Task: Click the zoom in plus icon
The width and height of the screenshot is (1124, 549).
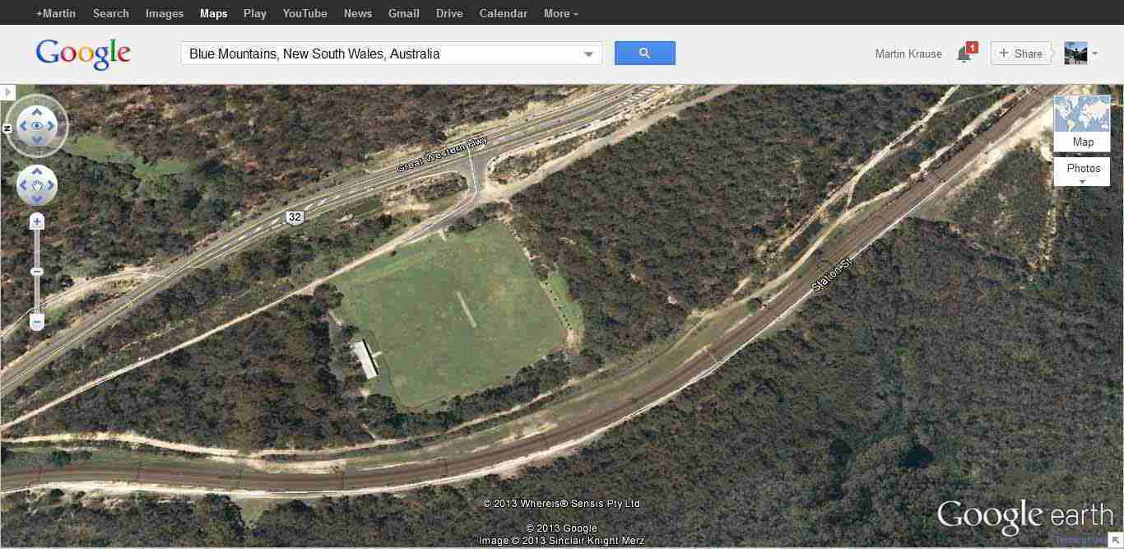Action: pos(37,221)
